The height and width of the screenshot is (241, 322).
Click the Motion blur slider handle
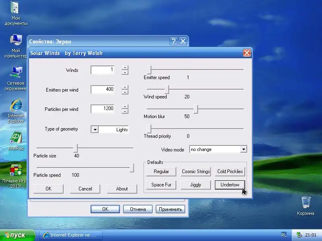(x=196, y=109)
